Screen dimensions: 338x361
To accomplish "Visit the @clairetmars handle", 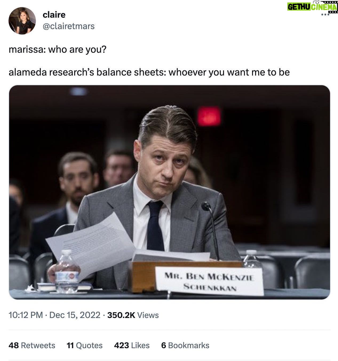I will point(69,26).
